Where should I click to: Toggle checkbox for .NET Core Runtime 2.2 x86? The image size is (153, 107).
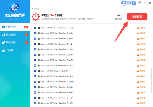35,82
